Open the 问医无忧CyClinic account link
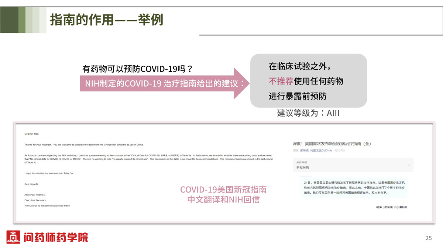443x249 pixels. [x=322, y=151]
